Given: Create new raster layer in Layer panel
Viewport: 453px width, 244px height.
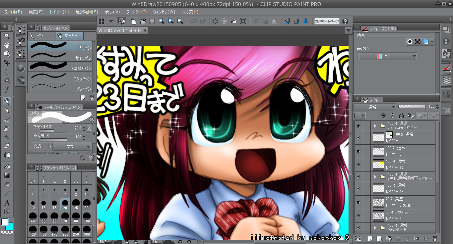Looking at the screenshot, I should point(370,238).
